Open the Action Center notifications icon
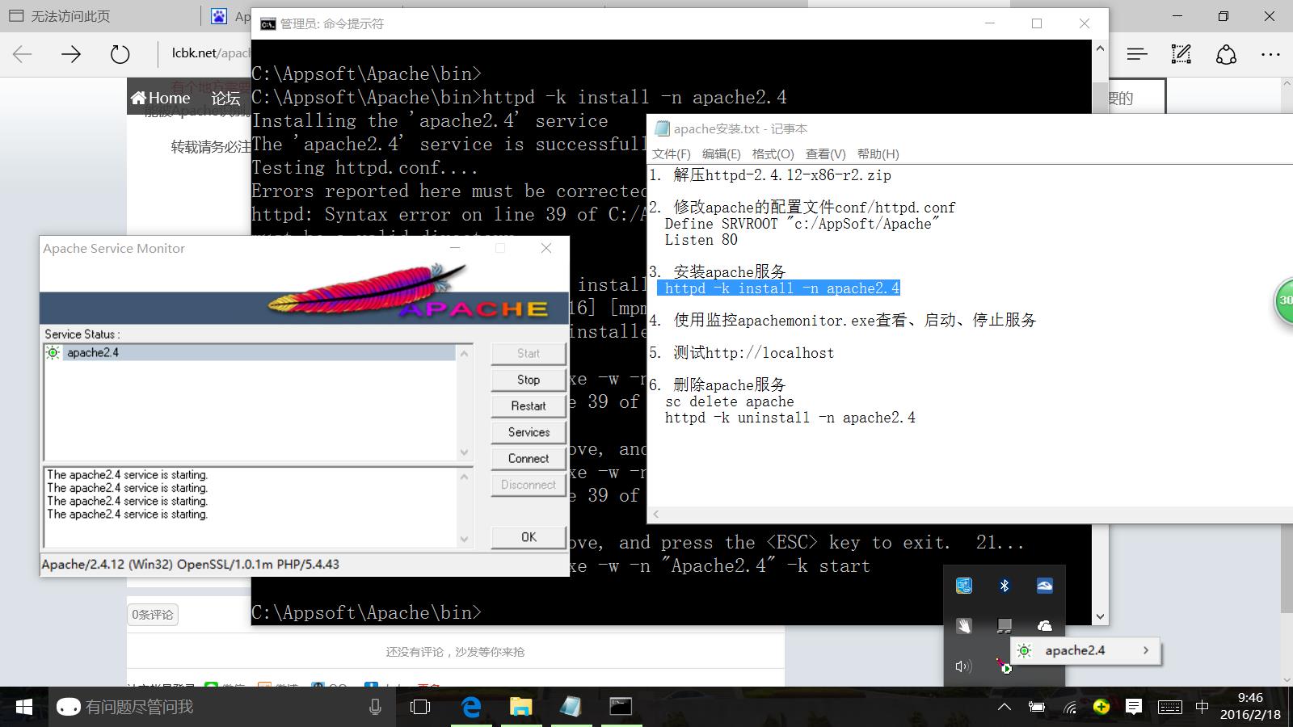 pyautogui.click(x=1134, y=707)
